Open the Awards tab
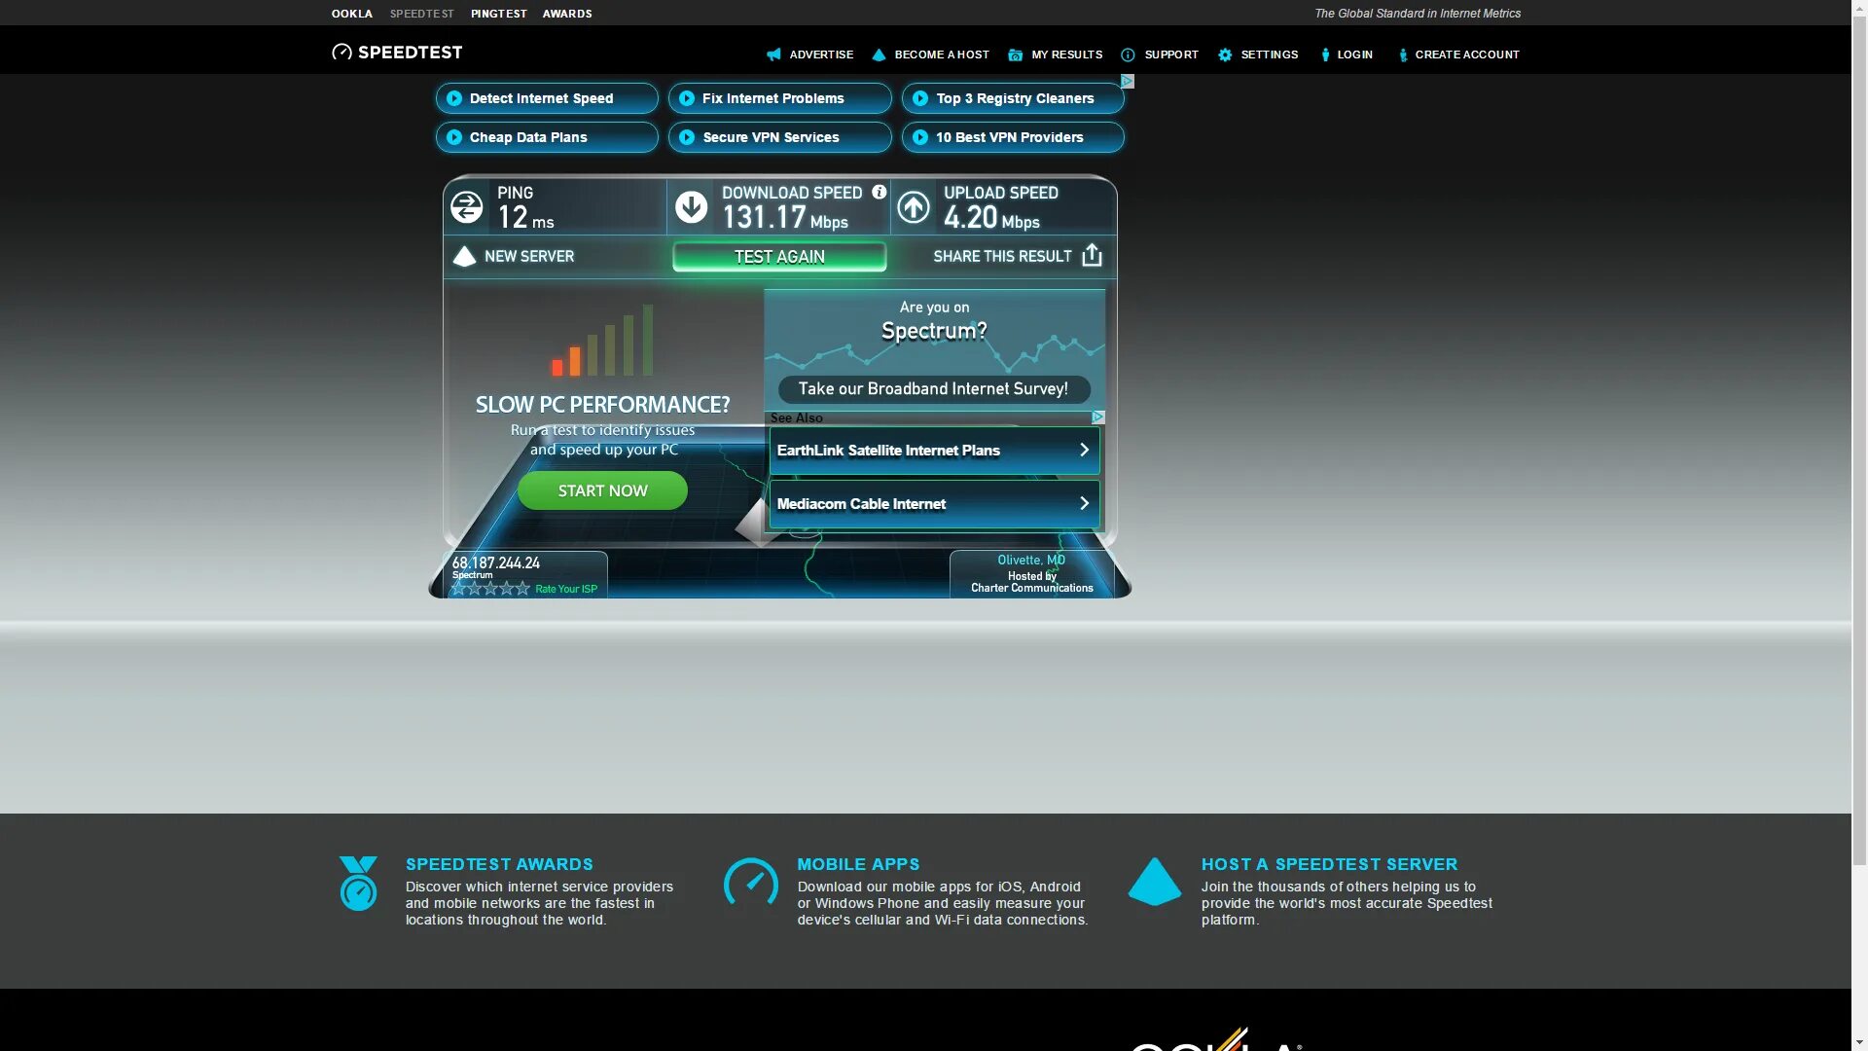This screenshot has height=1051, width=1868. pos(567,14)
